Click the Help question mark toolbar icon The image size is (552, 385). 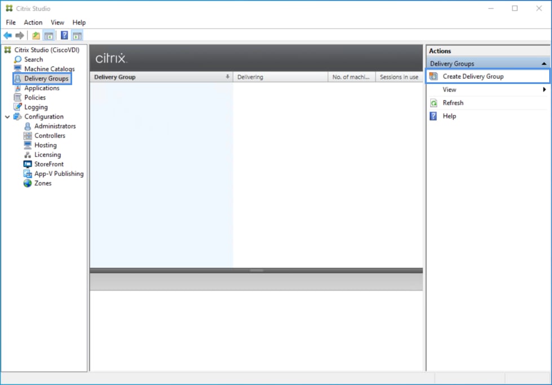pos(64,36)
